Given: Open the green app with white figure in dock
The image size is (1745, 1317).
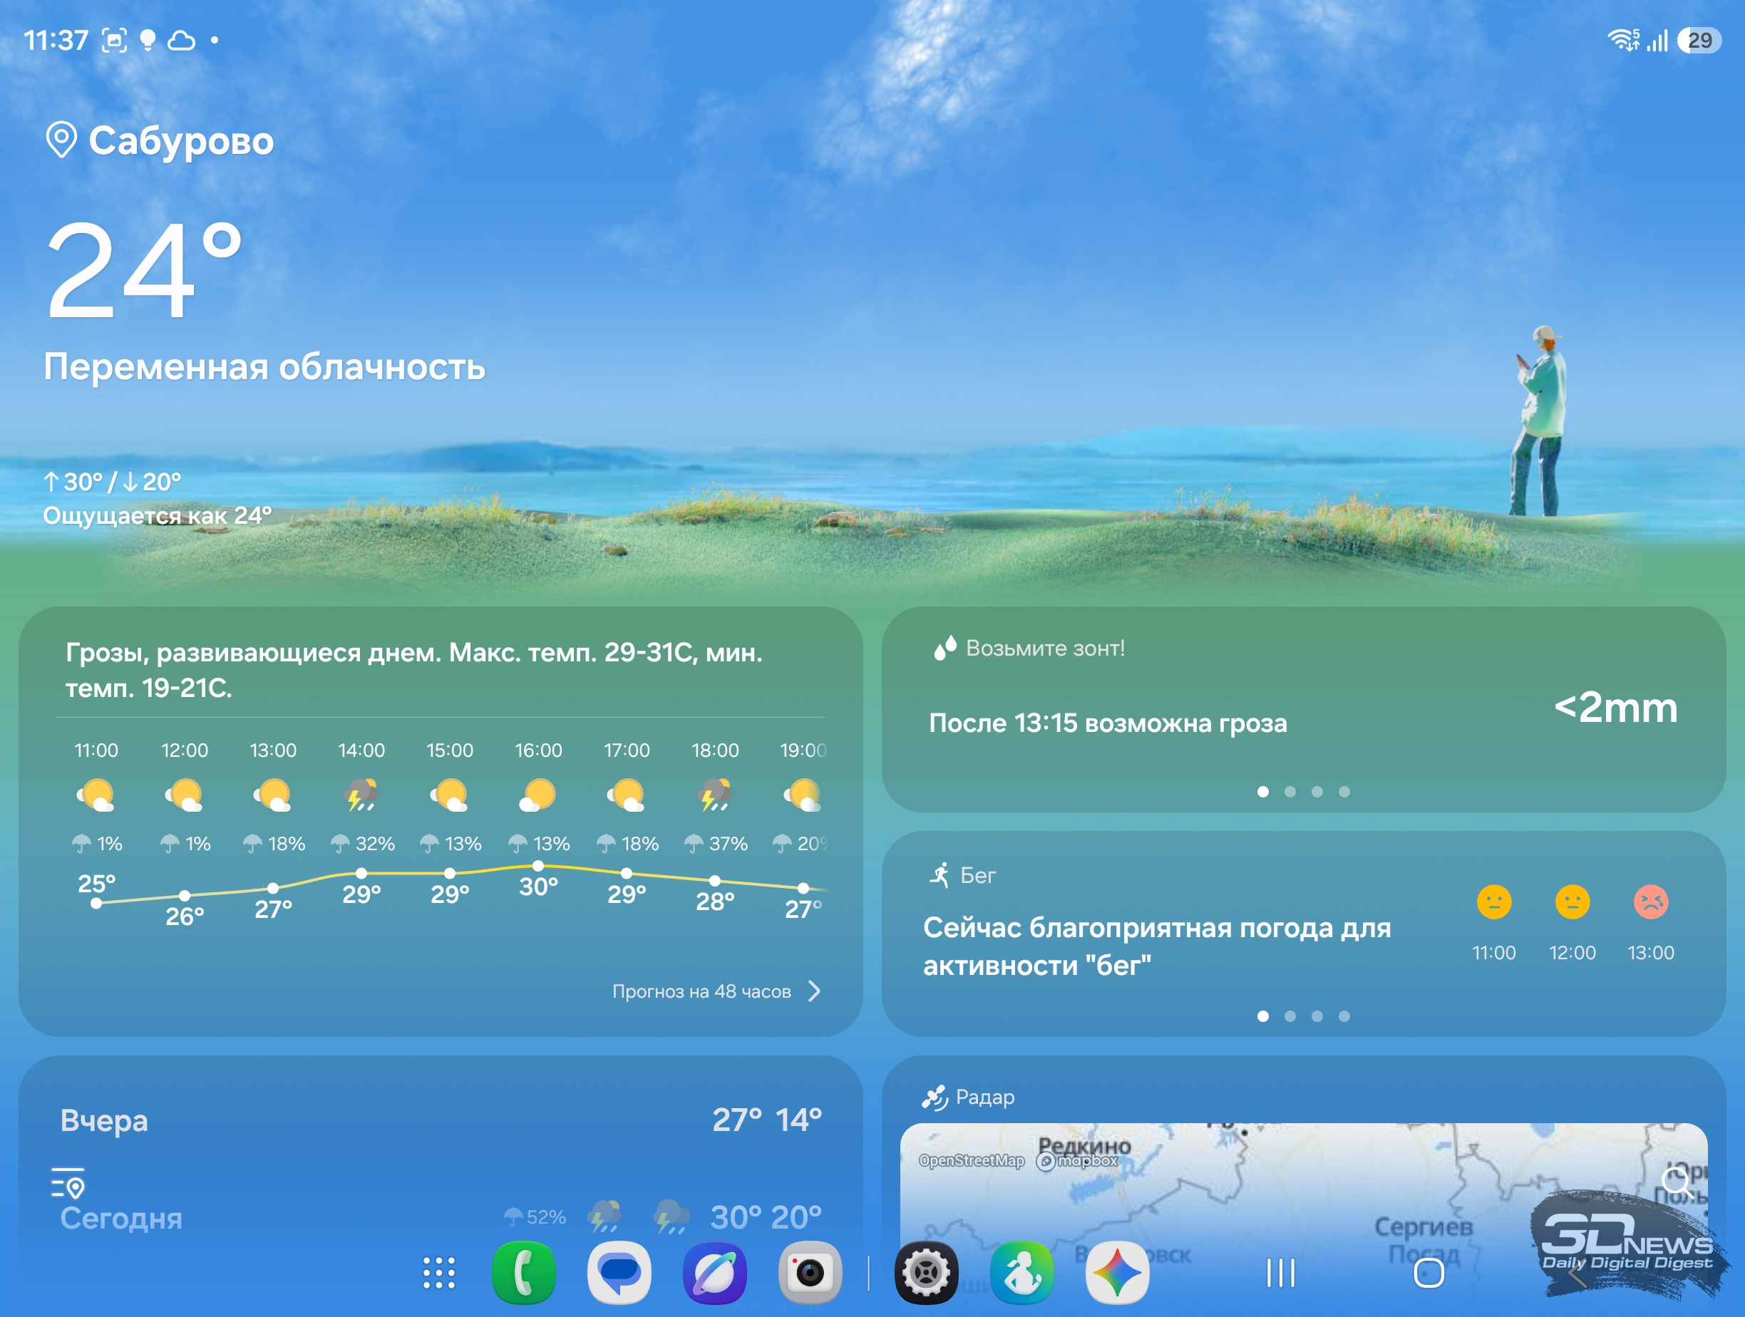Looking at the screenshot, I should 1021,1273.
